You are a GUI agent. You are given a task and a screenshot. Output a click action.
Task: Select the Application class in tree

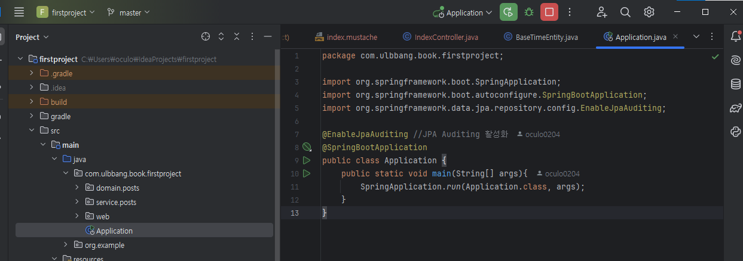[144, 231]
